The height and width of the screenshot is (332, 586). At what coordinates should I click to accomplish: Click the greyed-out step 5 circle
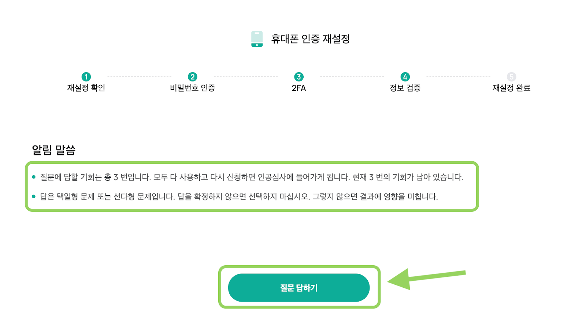[x=511, y=77]
